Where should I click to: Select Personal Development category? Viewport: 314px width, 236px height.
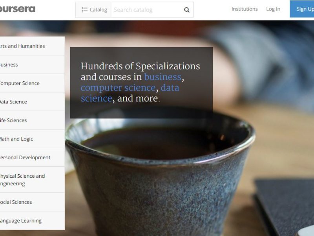click(32, 158)
